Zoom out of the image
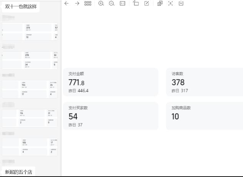243x177 pixels. coord(112,3)
